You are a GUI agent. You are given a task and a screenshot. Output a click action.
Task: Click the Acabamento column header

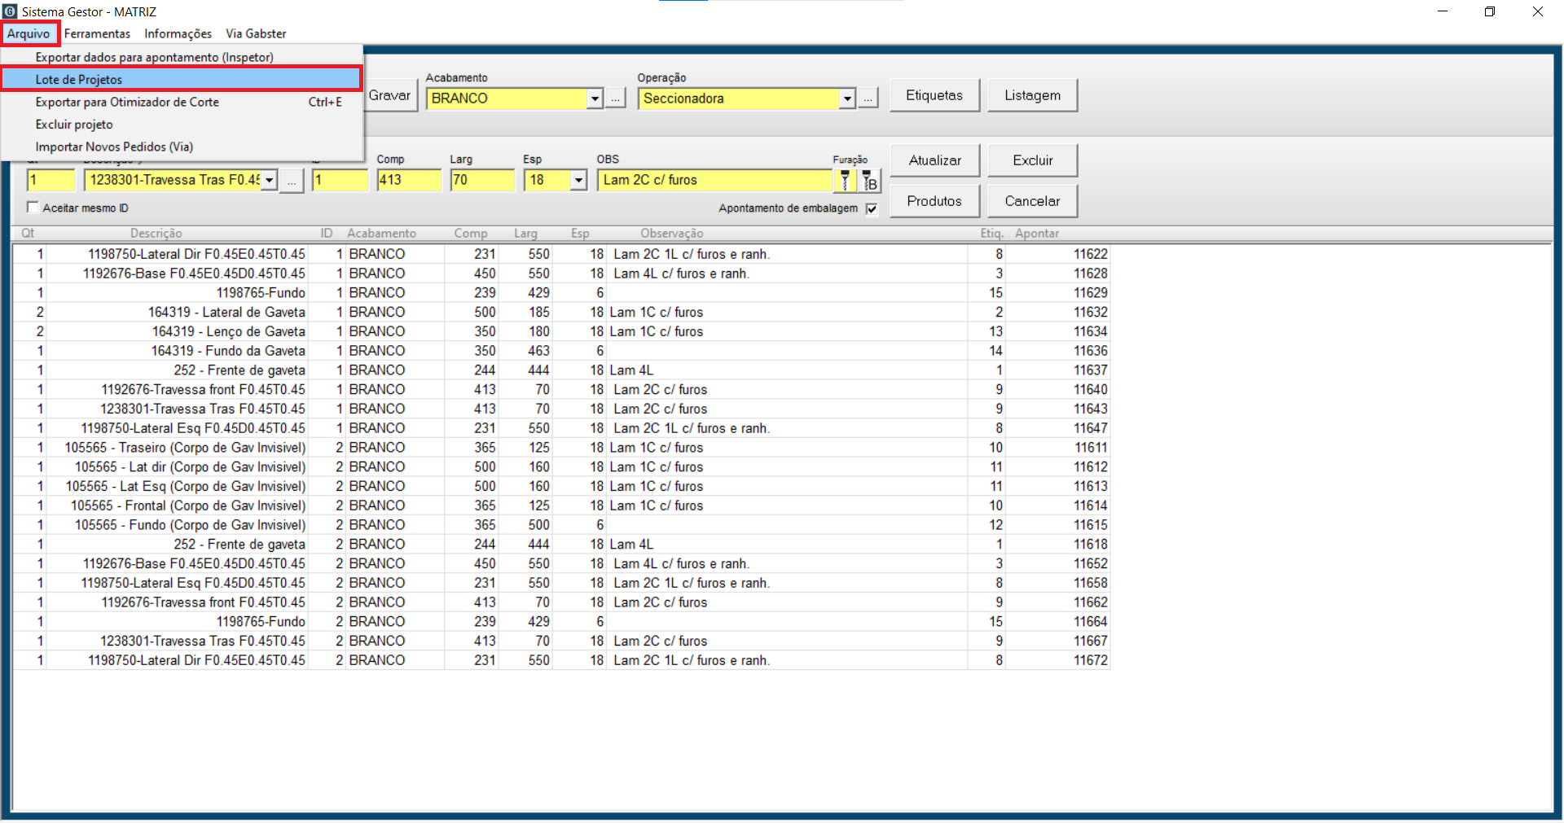coord(381,234)
